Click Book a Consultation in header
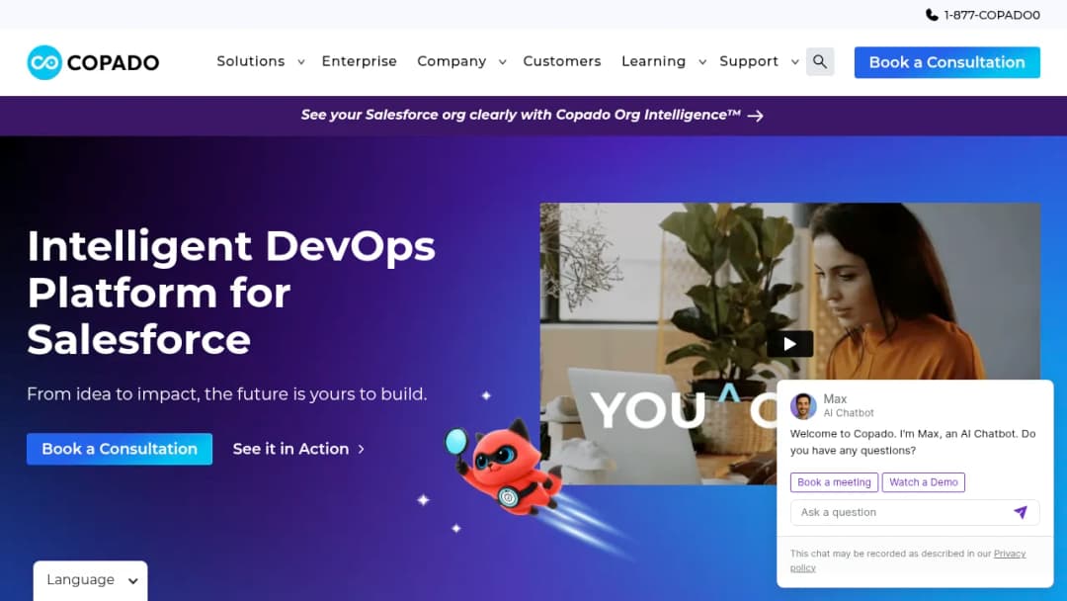Screen dimensions: 1067x601 [947, 62]
